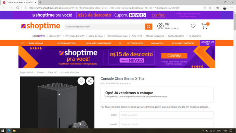Add this page to browser favorites star
The width and height of the screenshot is (236, 133).
tap(210, 8)
